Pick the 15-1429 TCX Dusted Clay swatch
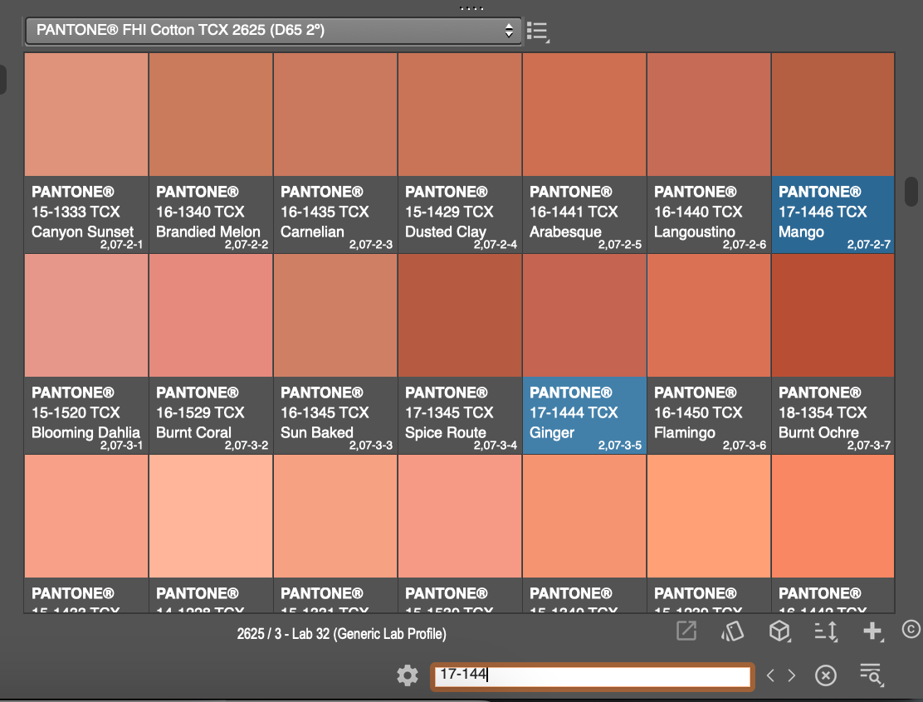Image resolution: width=923 pixels, height=702 pixels. point(460,115)
